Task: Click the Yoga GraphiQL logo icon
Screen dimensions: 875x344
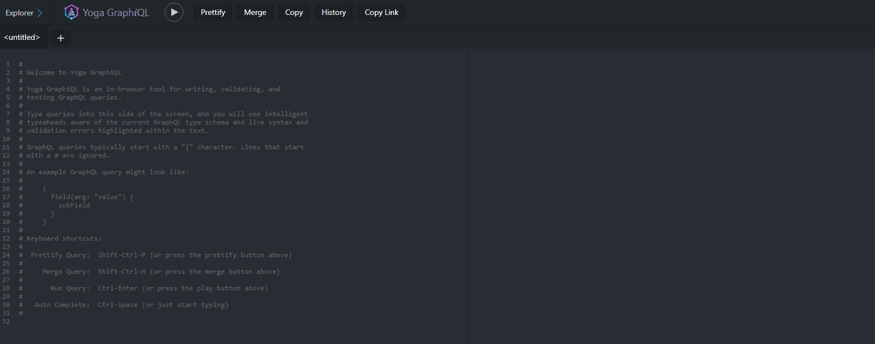Action: [x=71, y=12]
